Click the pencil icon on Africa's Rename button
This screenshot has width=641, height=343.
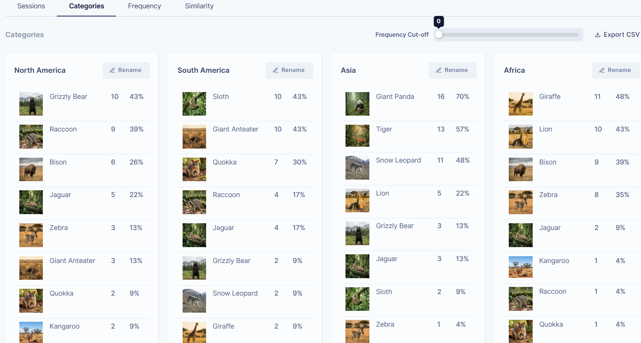point(602,70)
